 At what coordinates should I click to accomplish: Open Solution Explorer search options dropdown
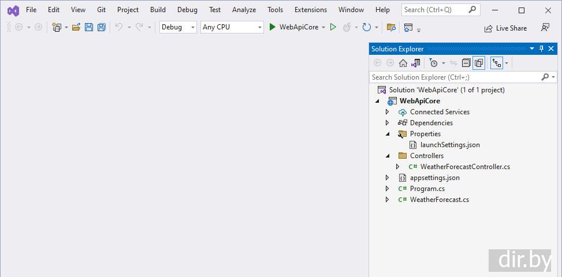[553, 77]
